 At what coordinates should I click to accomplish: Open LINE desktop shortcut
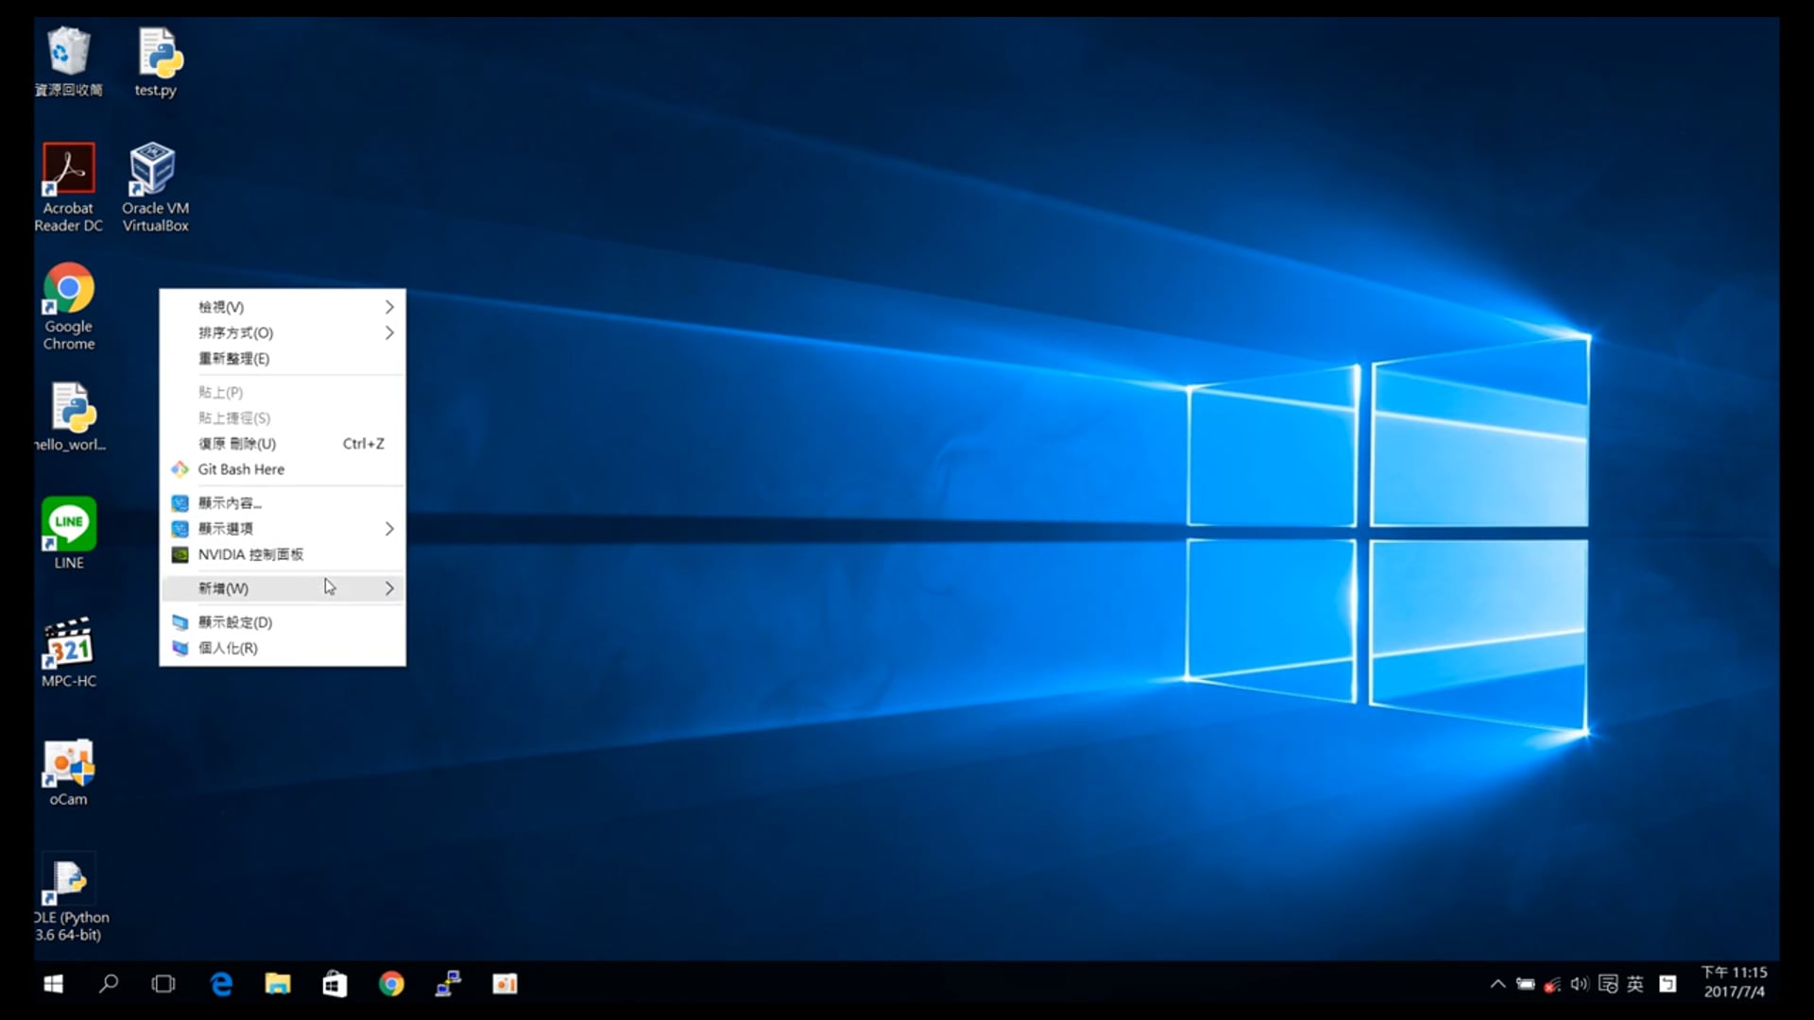pos(68,525)
